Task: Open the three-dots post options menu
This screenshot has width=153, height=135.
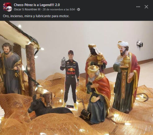Action: (138, 7)
